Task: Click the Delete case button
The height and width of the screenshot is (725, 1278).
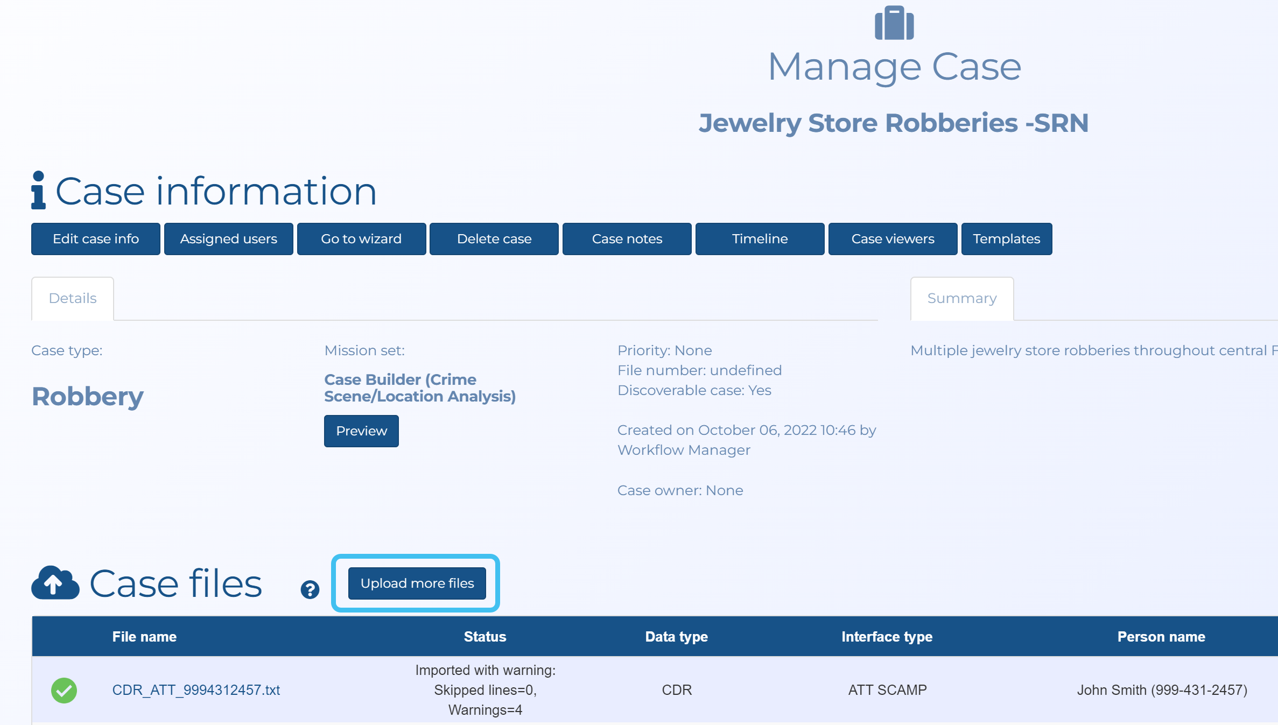Action: pos(494,238)
